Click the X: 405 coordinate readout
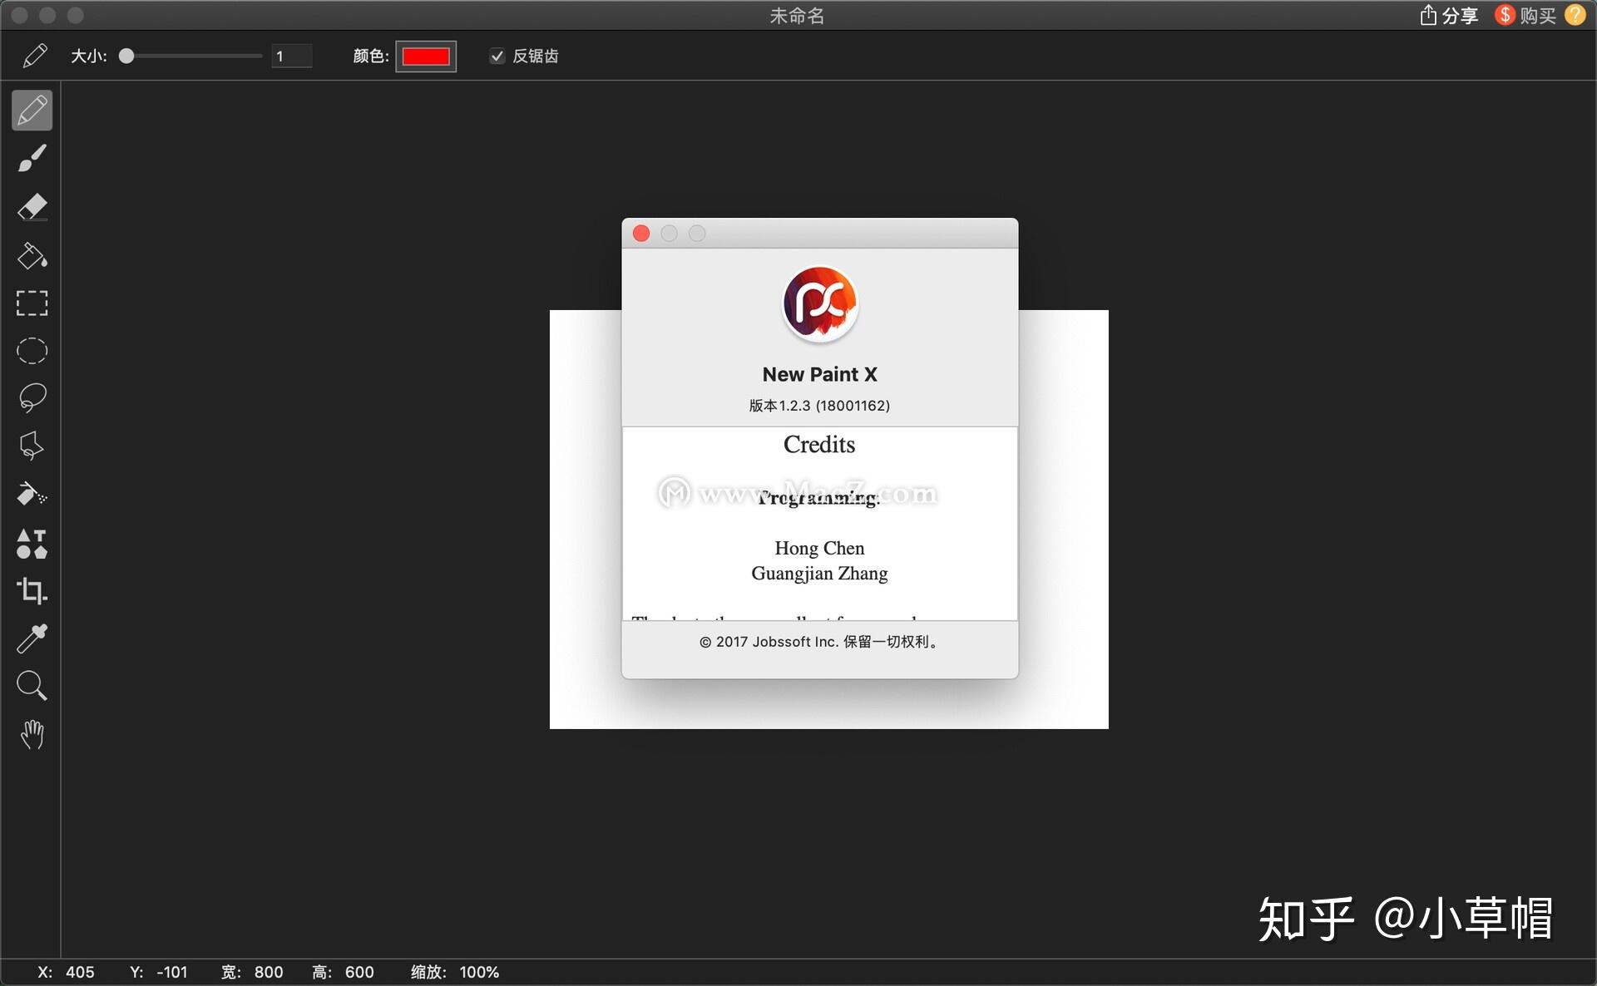Viewport: 1597px width, 986px height. click(x=66, y=972)
